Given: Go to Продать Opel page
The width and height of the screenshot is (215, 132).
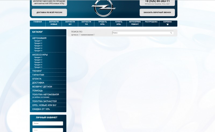Looking at the screenshot, I should tap(102, 23).
